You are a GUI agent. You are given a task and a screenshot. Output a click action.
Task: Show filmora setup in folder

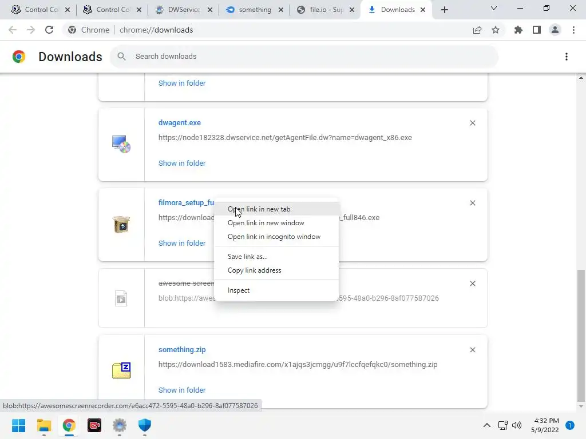[x=182, y=243]
